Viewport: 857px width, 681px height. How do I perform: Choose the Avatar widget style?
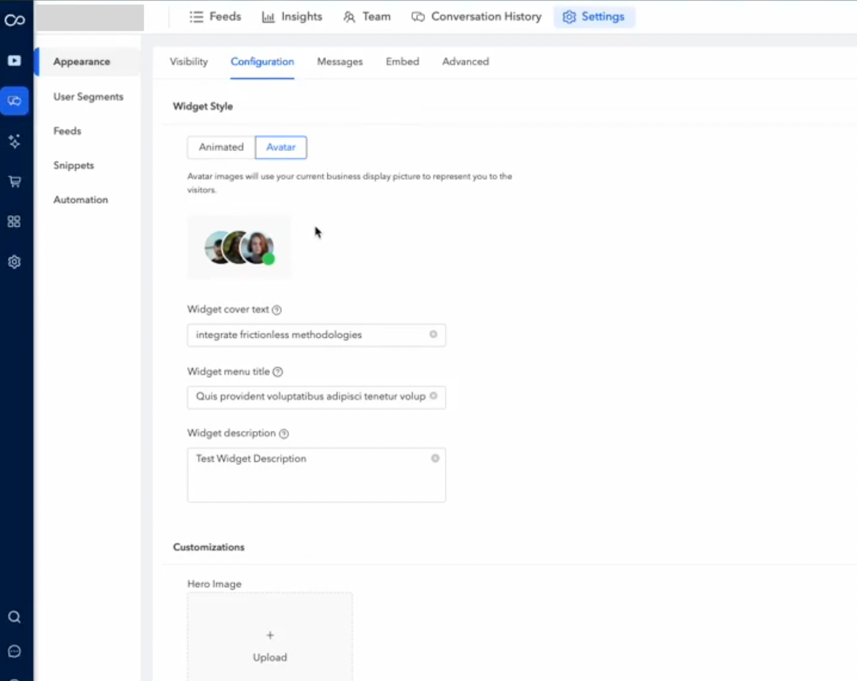click(281, 147)
